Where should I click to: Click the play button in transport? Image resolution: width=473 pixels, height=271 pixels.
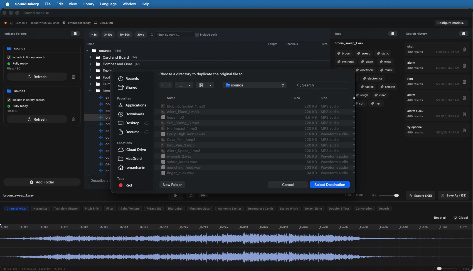(x=176, y=195)
